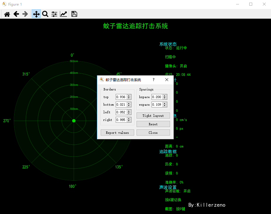Image resolution: width=271 pixels, height=214 pixels.
Task: Click the Home reset view icon
Action: (x=7, y=14)
